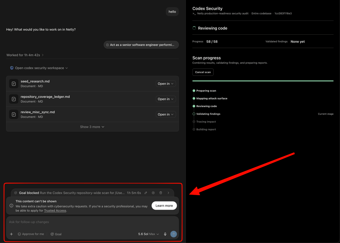340x243 pixels.
Task: Expand the Worked for 1h 4m 42s details
Action: [25, 55]
